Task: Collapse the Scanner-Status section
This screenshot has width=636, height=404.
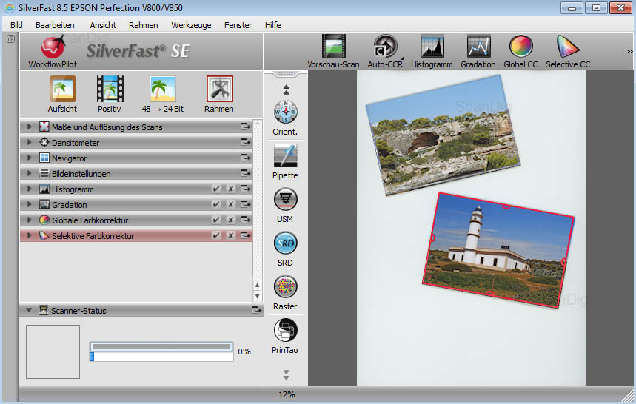Action: coord(29,310)
